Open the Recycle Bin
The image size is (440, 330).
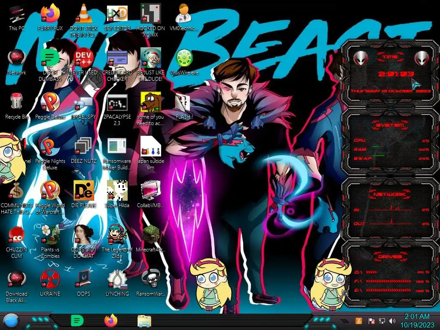click(x=17, y=106)
